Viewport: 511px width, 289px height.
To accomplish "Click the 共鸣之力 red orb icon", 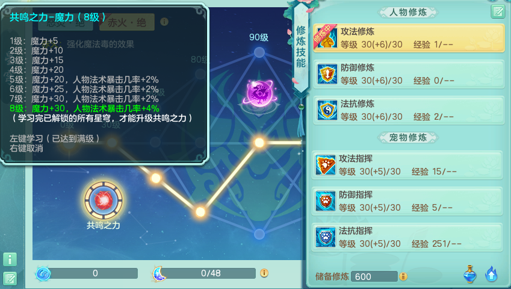I will [x=104, y=200].
